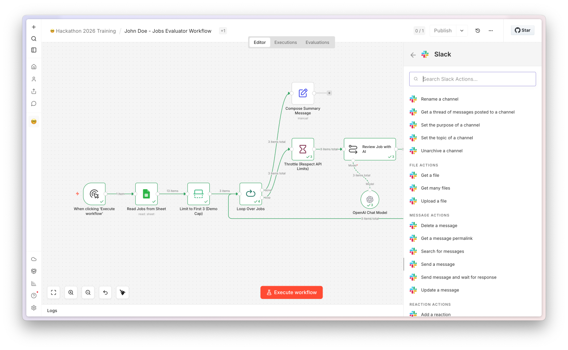Select the Loop Over Jobs node
Viewport: 568px width, 350px height.
pyautogui.click(x=250, y=194)
